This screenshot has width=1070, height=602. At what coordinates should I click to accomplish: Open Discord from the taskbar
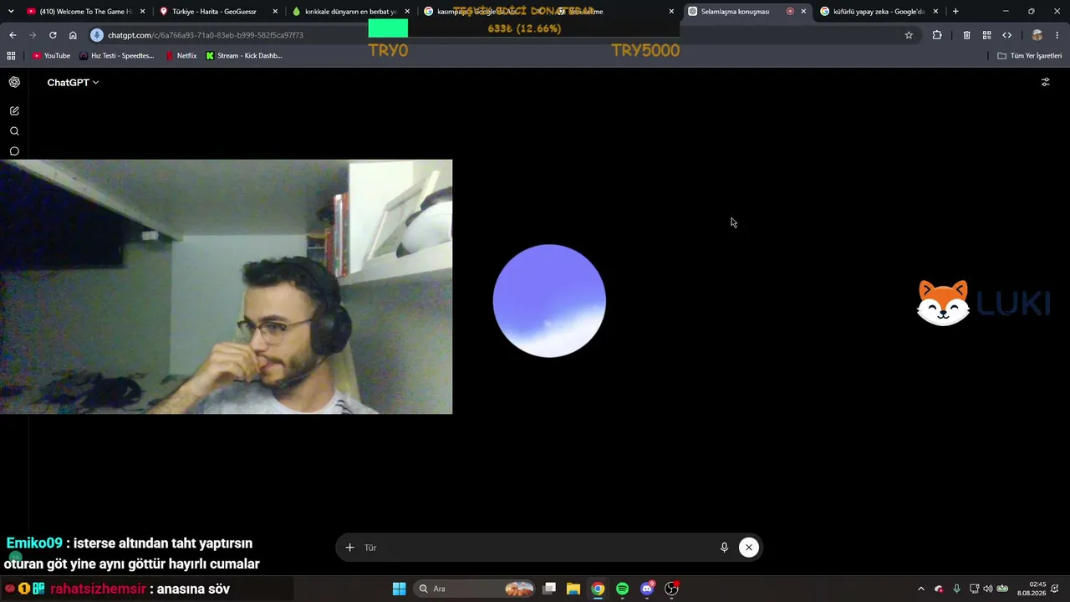647,589
